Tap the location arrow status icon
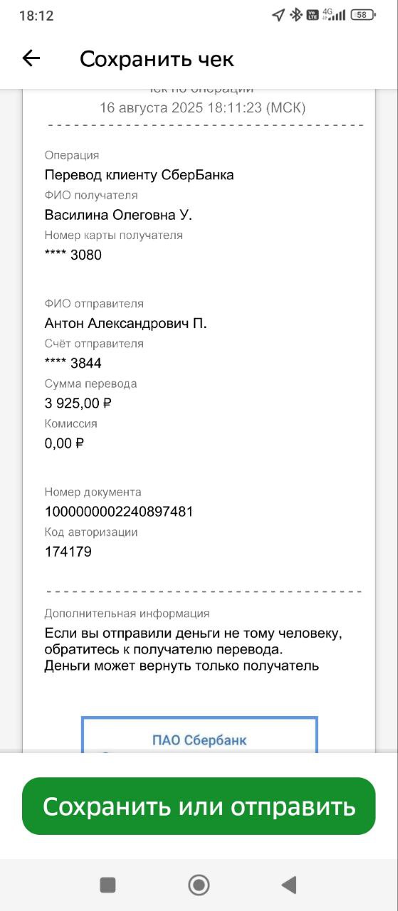Screen dimensions: 398x911 point(278,15)
